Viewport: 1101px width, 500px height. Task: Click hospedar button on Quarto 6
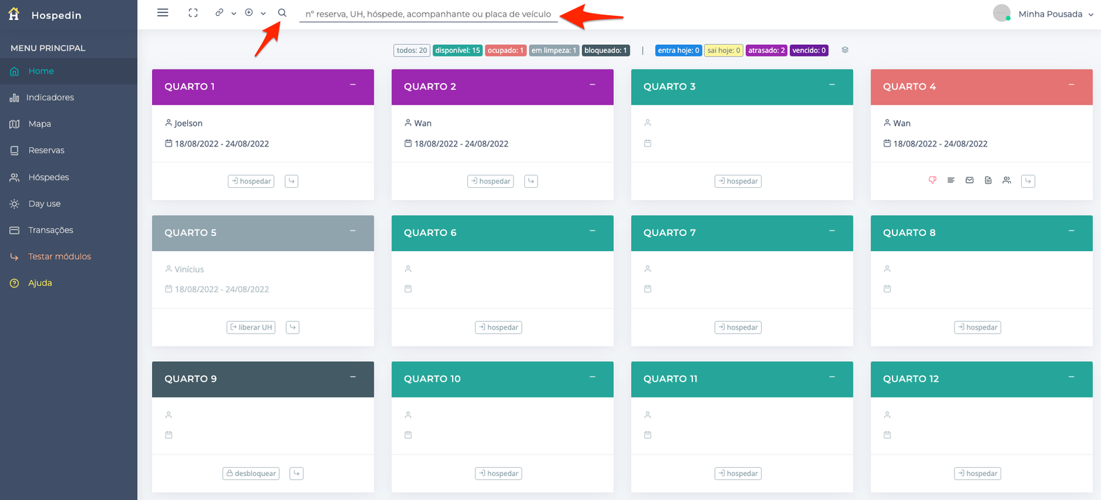(x=498, y=327)
